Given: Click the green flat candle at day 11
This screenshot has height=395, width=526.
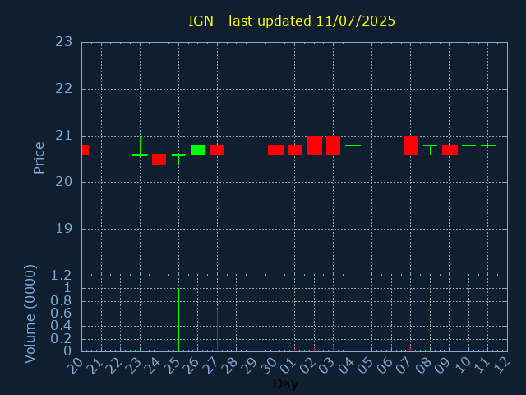Looking at the screenshot, I should [x=488, y=146].
